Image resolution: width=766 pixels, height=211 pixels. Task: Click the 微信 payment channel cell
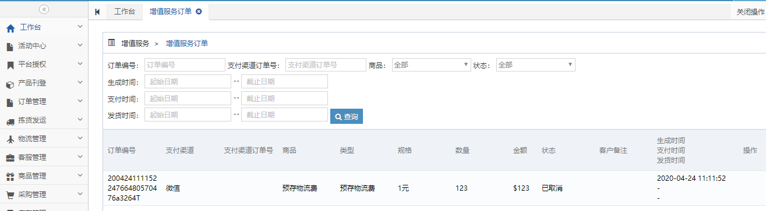(x=173, y=188)
